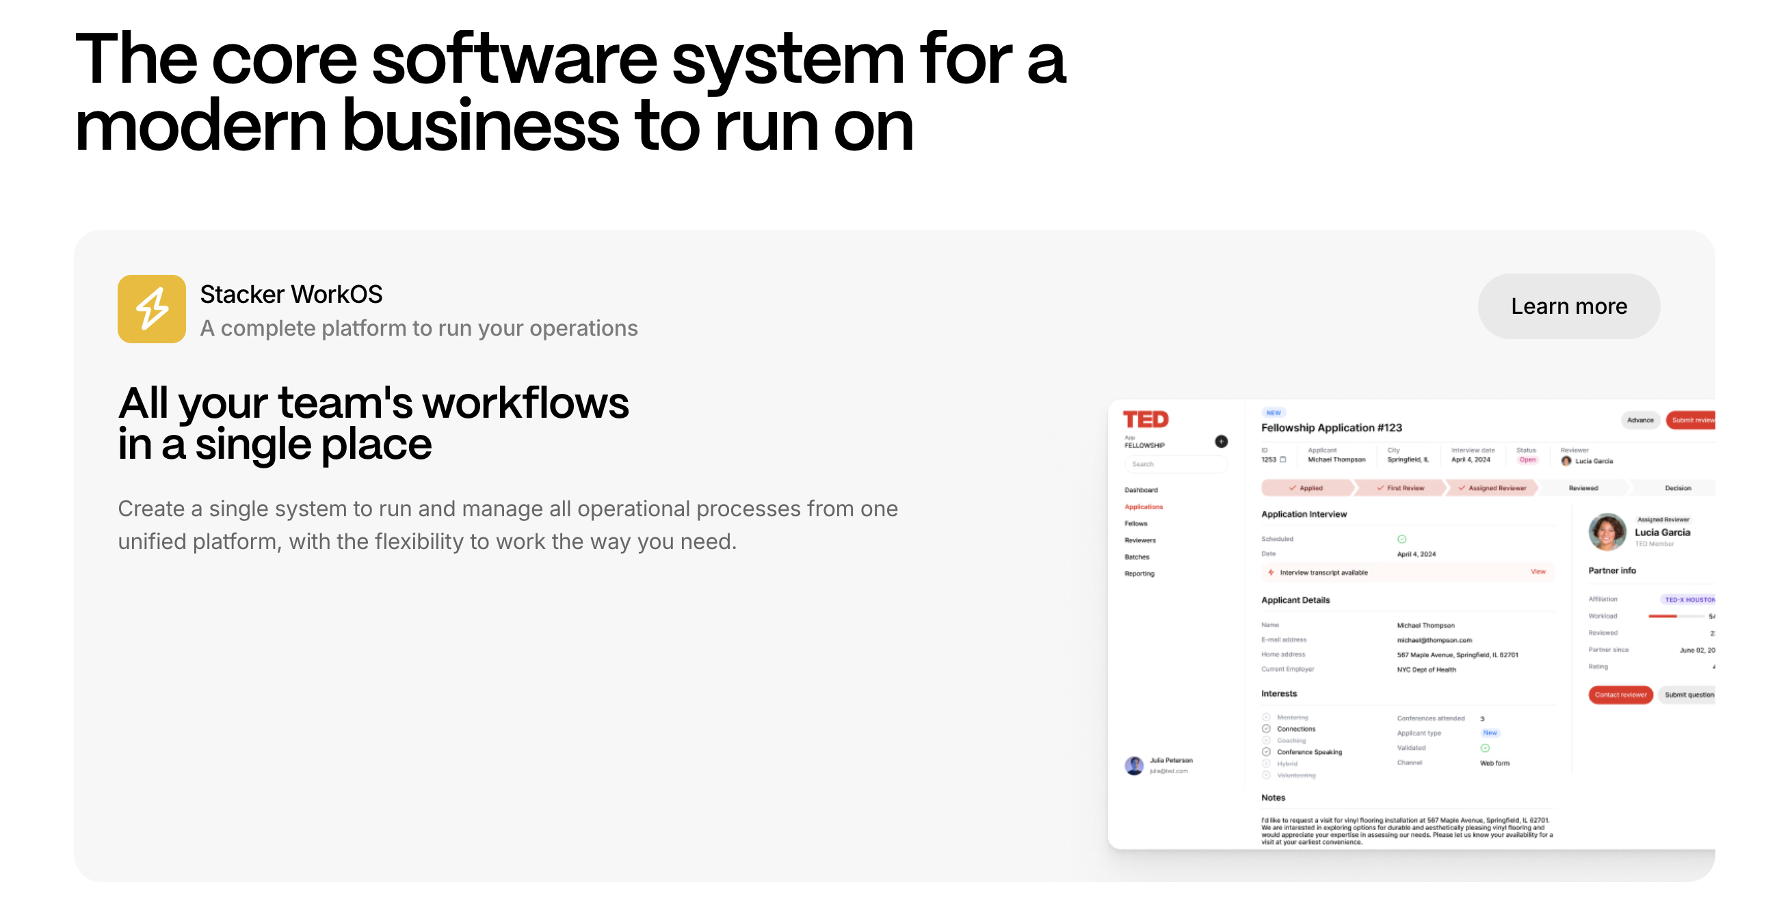The image size is (1792, 908).
Task: Toggle the Conference Speaking interest checkbox
Action: point(1266,751)
